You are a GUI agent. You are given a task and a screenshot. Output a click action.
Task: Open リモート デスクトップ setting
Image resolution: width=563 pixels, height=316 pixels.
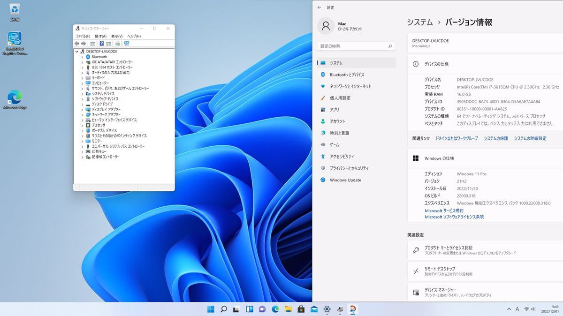point(485,271)
